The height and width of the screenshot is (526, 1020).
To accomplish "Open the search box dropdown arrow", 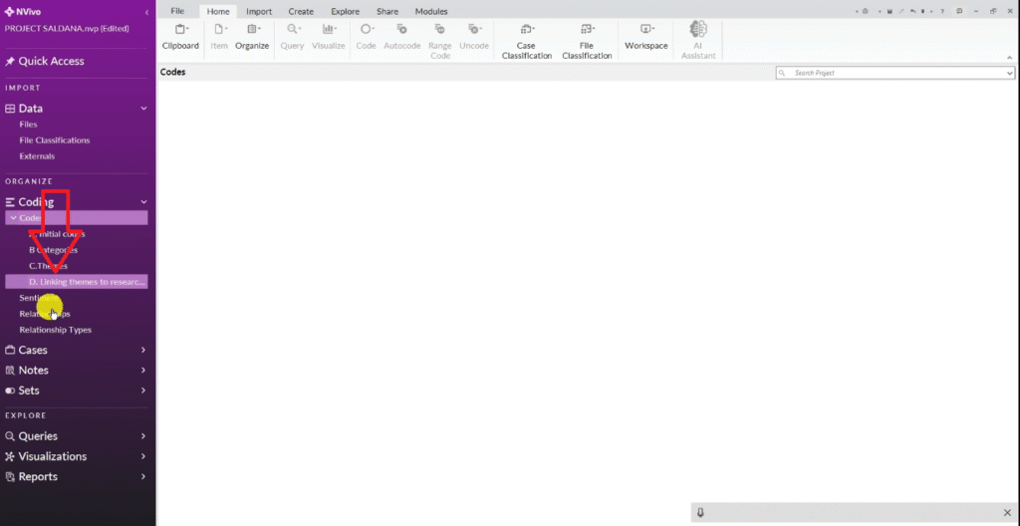I will [1009, 73].
